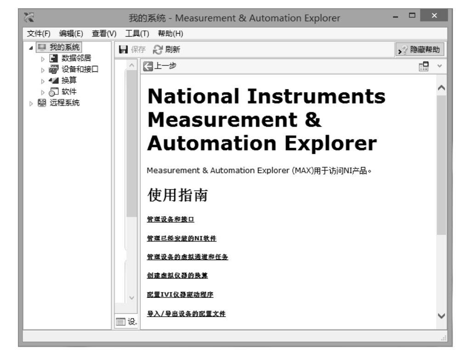The height and width of the screenshot is (354, 470).
Task: Select 远程系统 in the tree
Action: [x=64, y=103]
